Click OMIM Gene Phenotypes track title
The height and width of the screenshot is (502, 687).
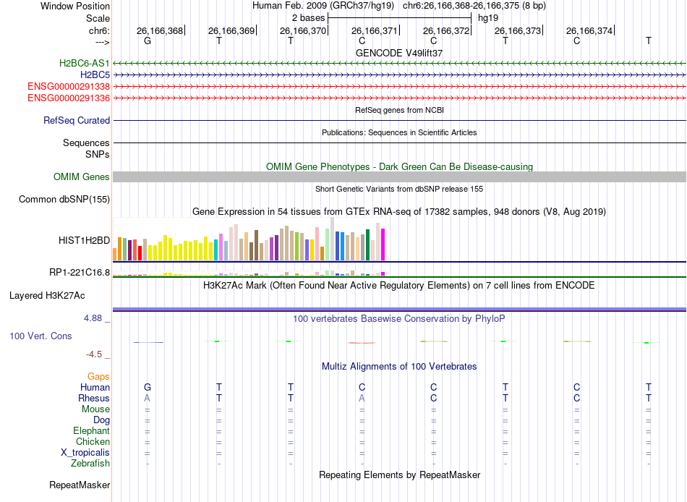tap(399, 166)
